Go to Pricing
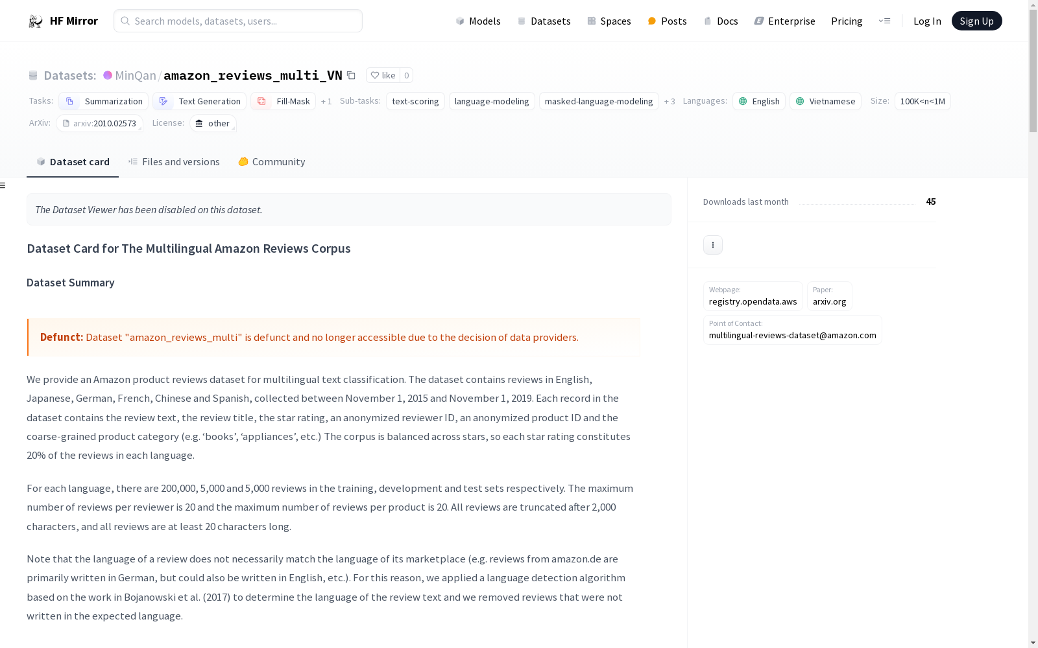1038x648 pixels. (x=847, y=21)
